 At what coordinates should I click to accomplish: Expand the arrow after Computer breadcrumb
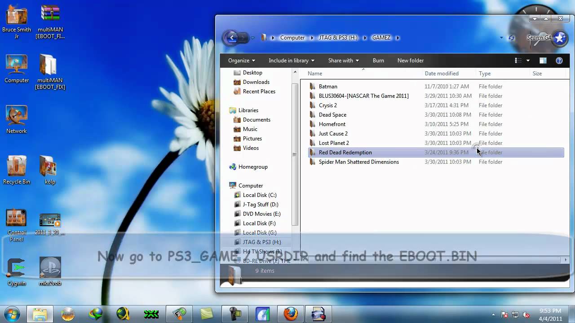click(312, 38)
